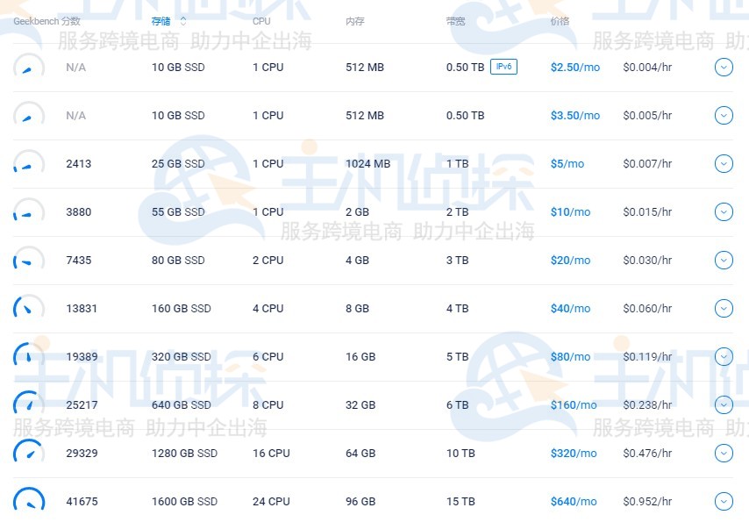
Task: Select the $320/mo price link
Action: coord(573,454)
